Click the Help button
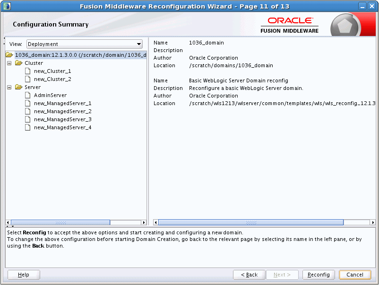 pyautogui.click(x=24, y=275)
